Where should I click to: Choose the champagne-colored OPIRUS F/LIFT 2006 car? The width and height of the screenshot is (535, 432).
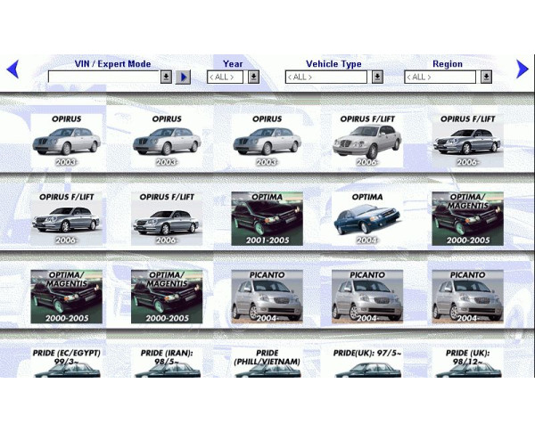click(367, 141)
